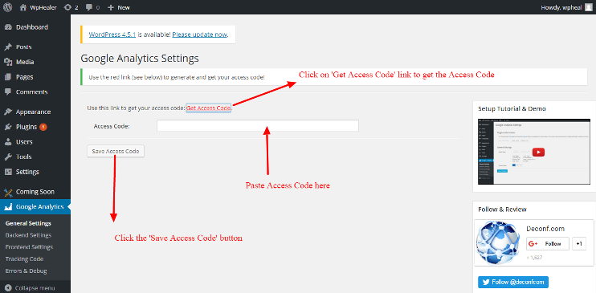Click the Follow @deconfcom Twitter button

tap(513, 282)
